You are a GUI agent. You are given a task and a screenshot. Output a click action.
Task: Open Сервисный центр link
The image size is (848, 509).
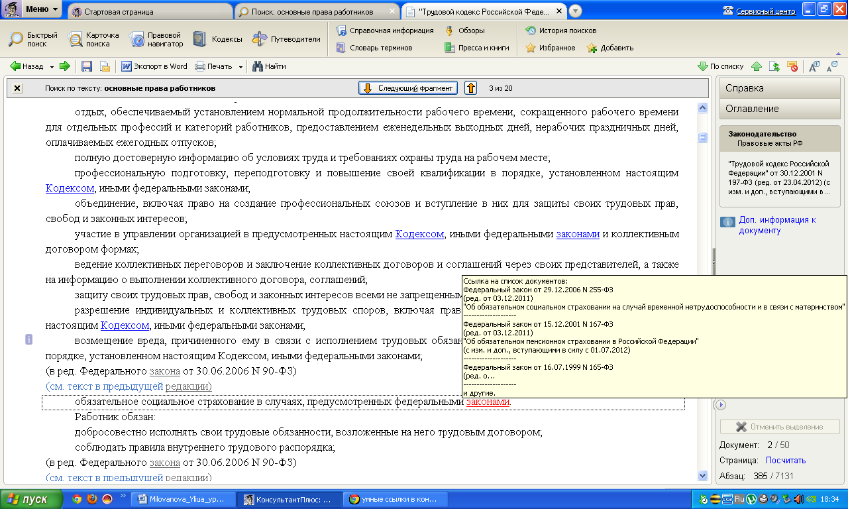pos(767,11)
